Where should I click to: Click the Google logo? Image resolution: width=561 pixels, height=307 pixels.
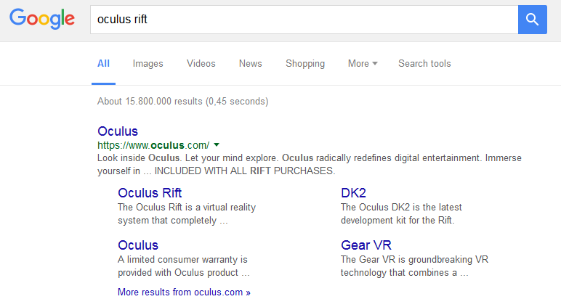point(43,19)
